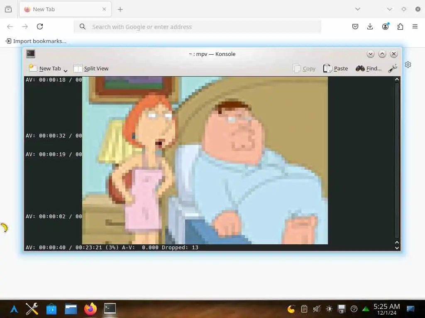
Task: Click Konsole scrollbar up arrow
Action: click(397, 79)
